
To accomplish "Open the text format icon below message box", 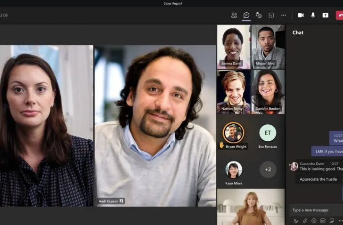I will [x=296, y=221].
